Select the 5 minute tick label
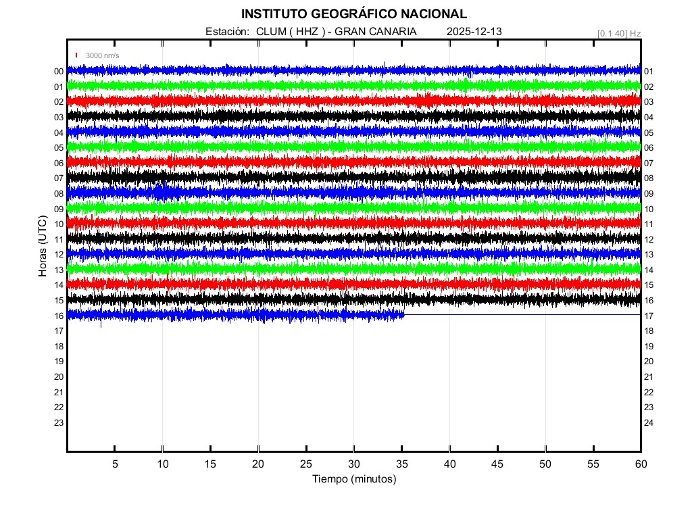This screenshot has width=692, height=519. click(115, 464)
